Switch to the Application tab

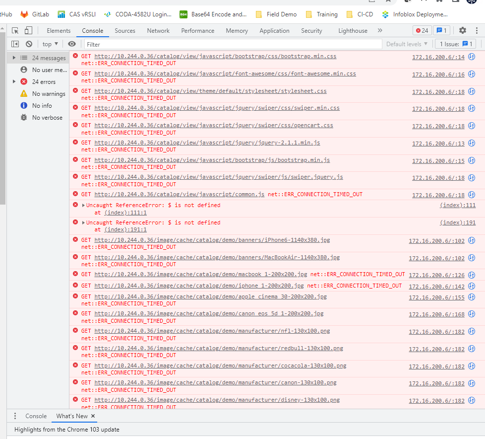click(274, 31)
